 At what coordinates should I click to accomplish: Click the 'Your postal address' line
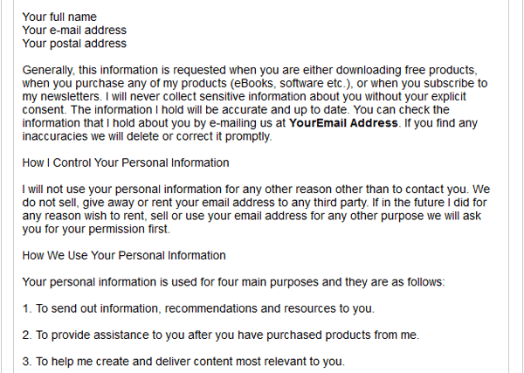(74, 44)
